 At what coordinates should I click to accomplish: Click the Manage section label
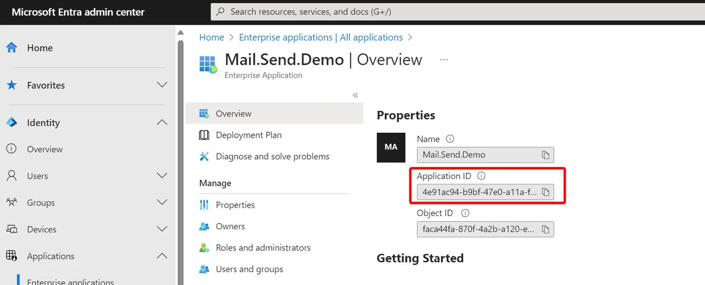coord(215,183)
